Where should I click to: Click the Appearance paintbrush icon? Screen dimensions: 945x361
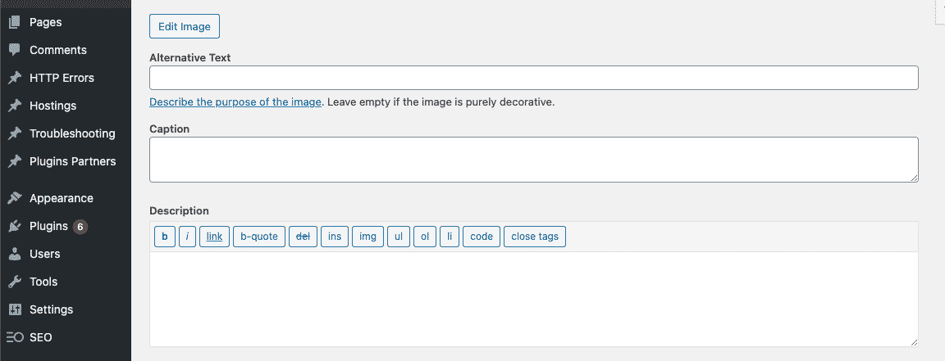point(15,198)
